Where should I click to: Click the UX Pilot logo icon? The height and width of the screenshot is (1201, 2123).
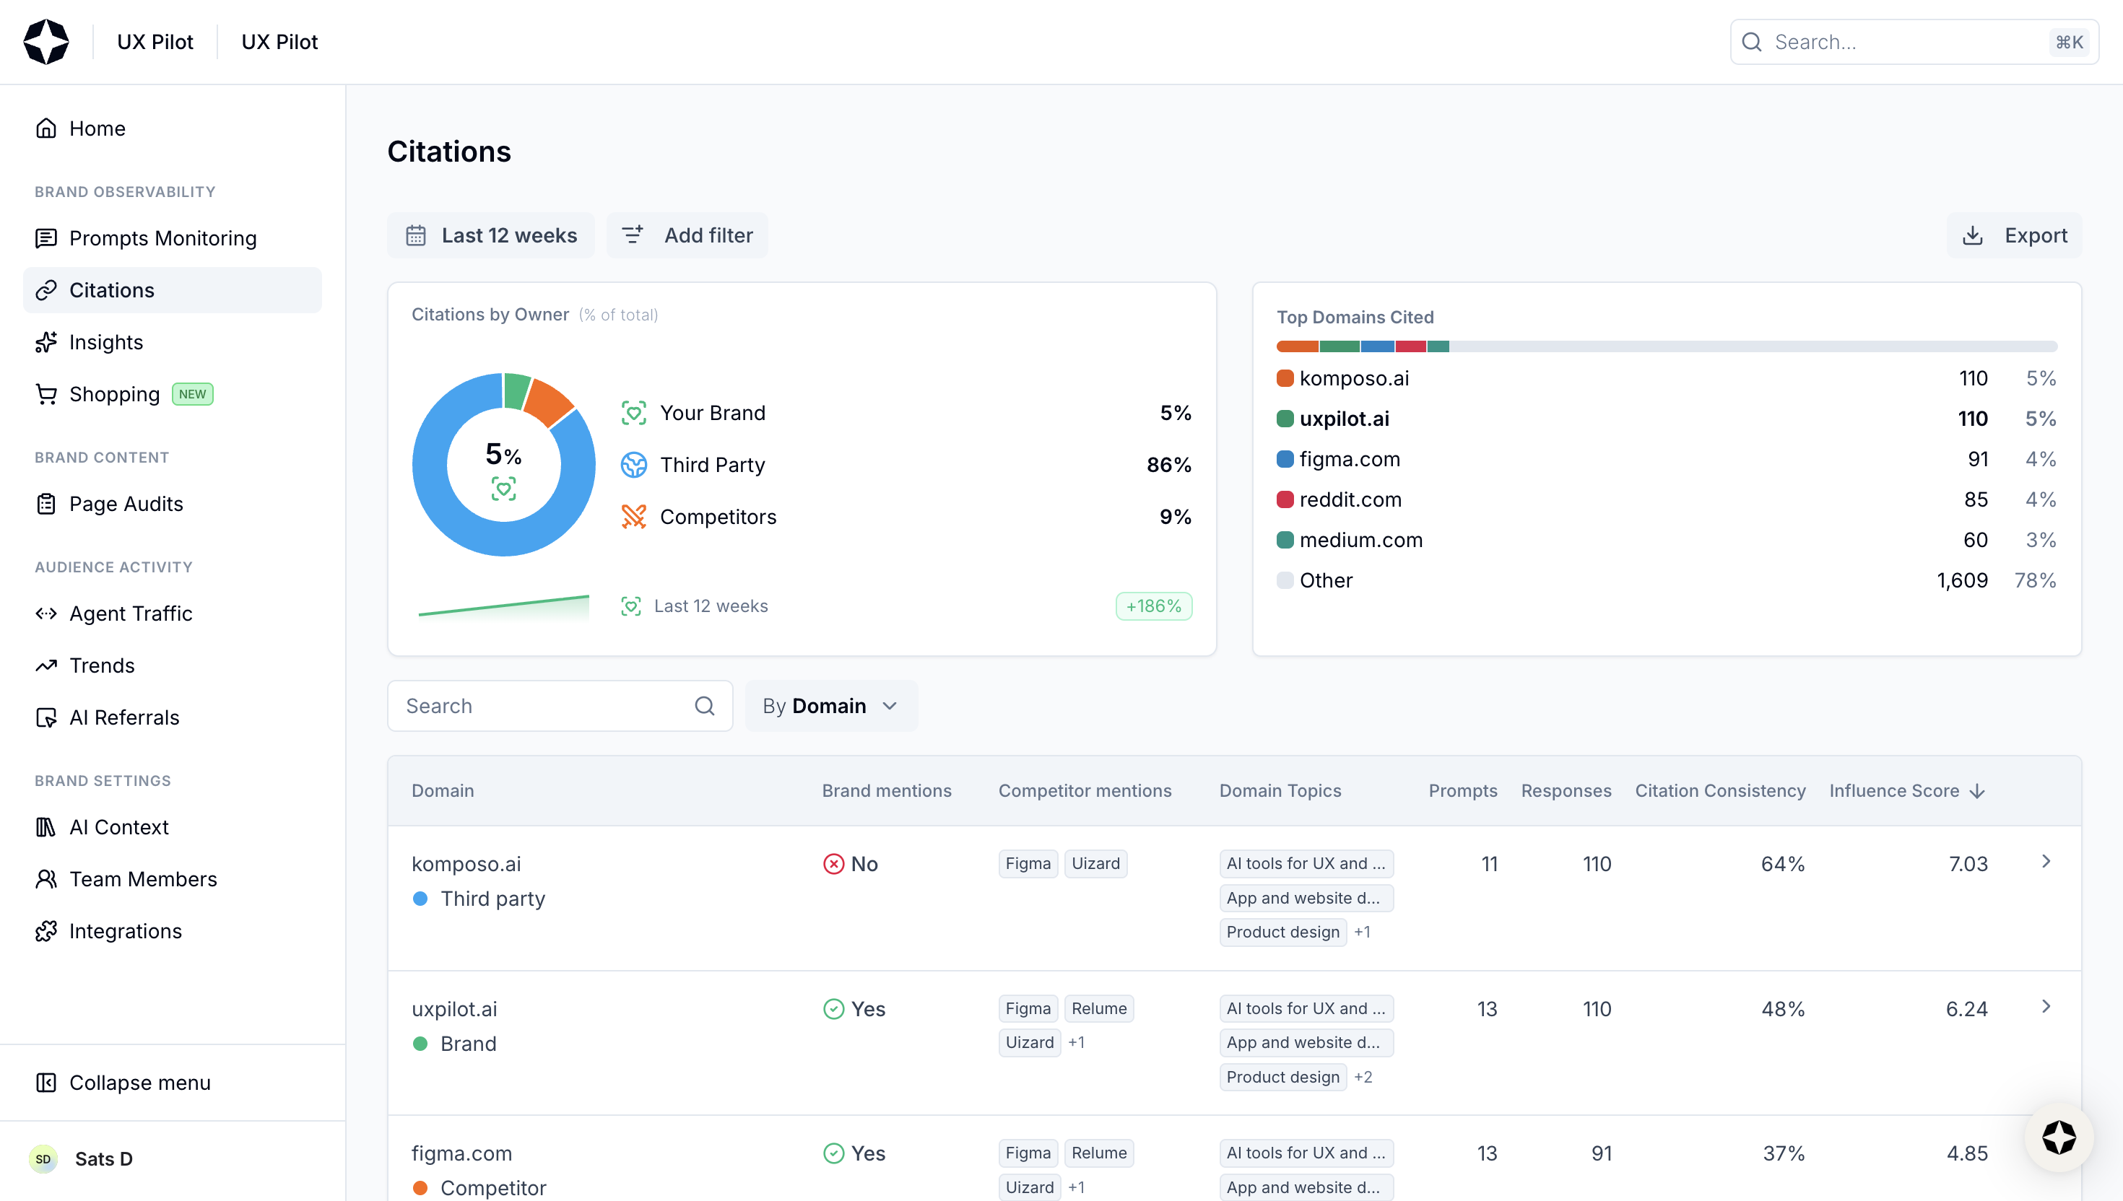(46, 42)
